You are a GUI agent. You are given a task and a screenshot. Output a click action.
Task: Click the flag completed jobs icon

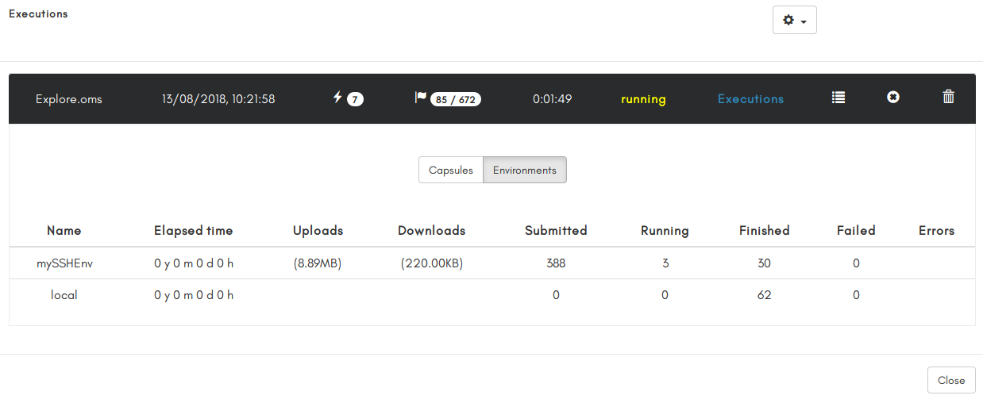click(x=421, y=97)
